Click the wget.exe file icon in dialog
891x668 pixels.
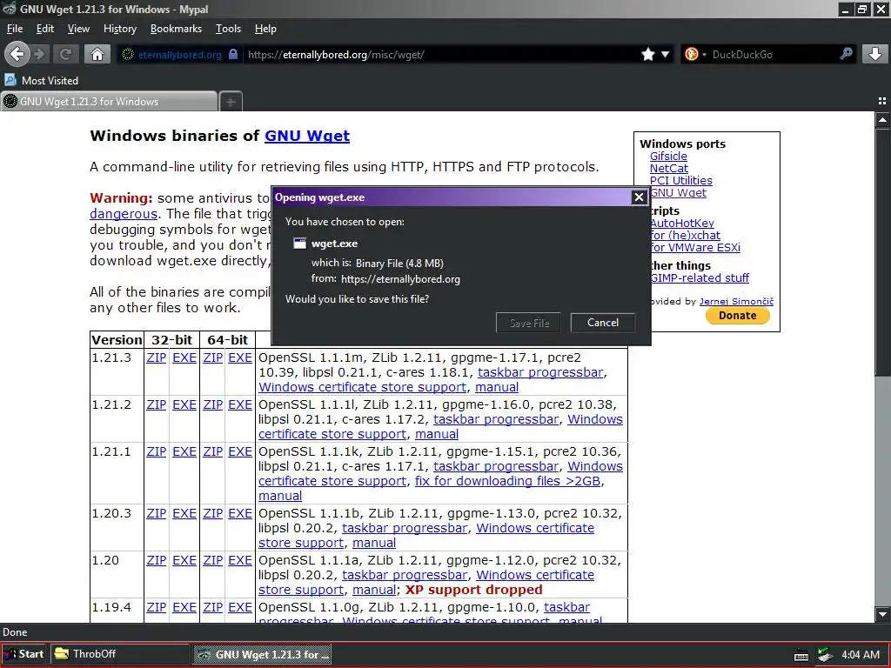299,244
